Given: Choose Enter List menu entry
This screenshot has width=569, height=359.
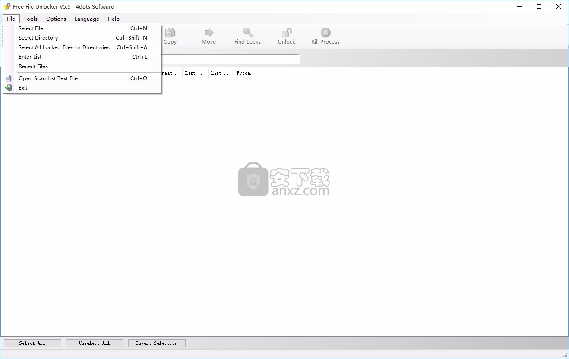Looking at the screenshot, I should tap(82, 57).
